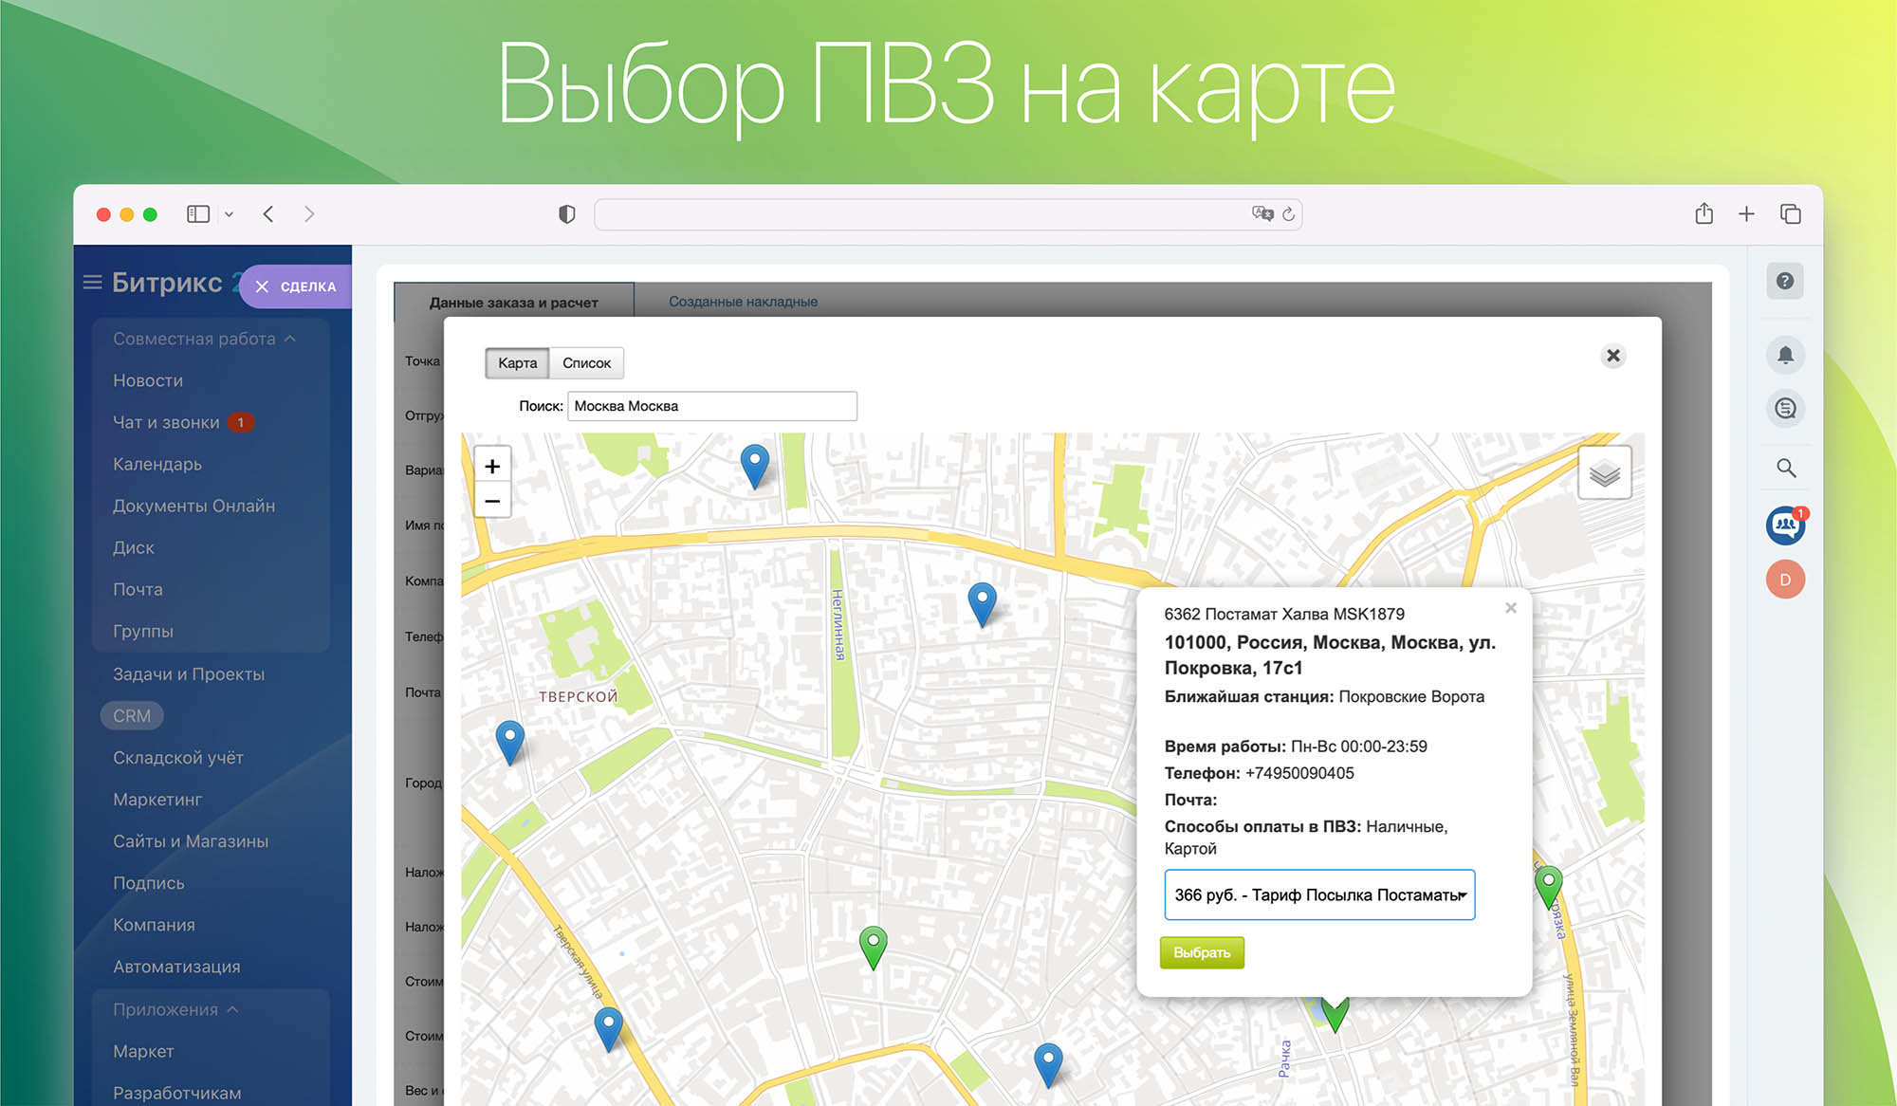Click the Safari share icon

pyautogui.click(x=1704, y=213)
